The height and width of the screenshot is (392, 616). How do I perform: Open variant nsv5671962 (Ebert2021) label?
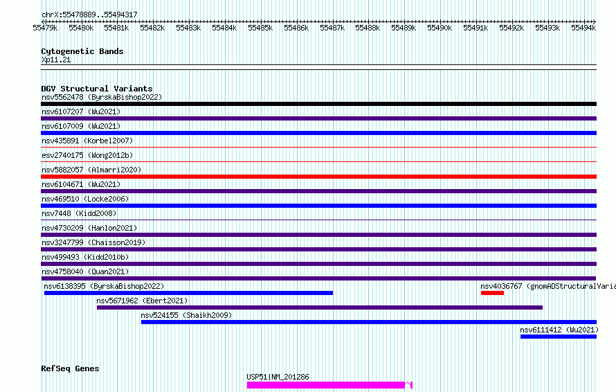(142, 301)
